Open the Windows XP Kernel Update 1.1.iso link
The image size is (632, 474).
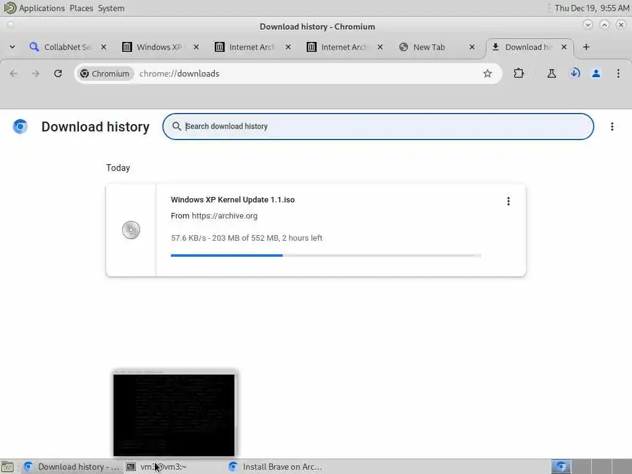(x=233, y=199)
